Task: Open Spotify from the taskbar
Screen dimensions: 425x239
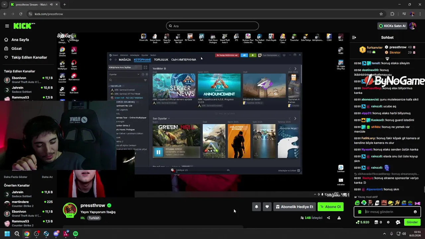Action: (75, 234)
